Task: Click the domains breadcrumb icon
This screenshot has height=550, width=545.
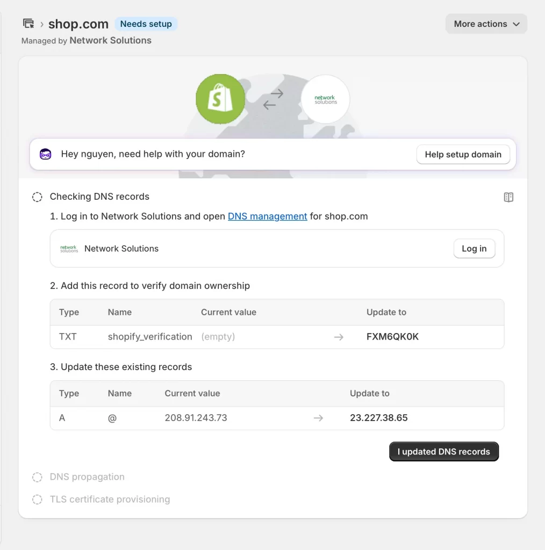Action: [x=28, y=23]
